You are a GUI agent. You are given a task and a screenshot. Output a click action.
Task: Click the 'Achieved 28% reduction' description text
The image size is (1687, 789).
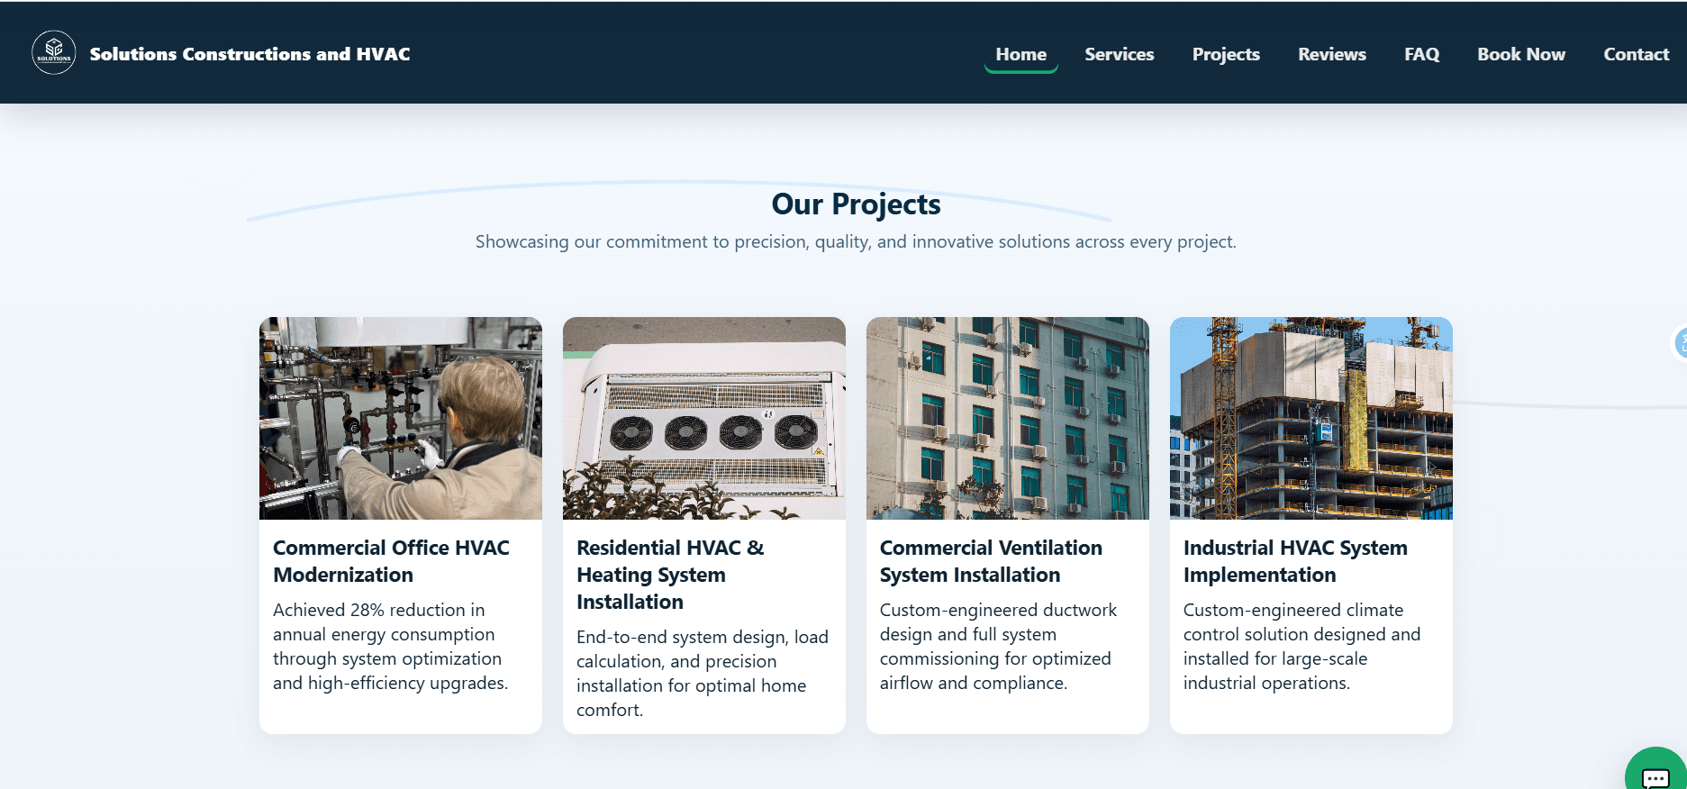click(x=390, y=647)
